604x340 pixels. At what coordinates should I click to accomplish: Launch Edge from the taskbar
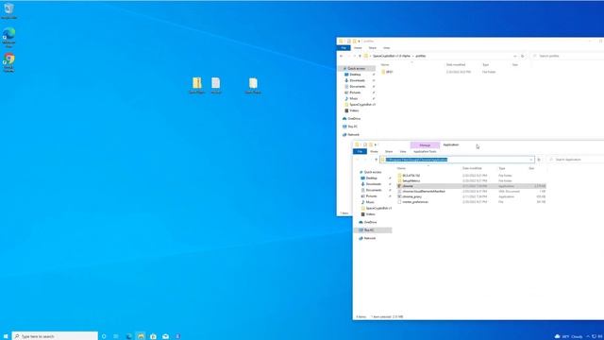[x=128, y=336]
